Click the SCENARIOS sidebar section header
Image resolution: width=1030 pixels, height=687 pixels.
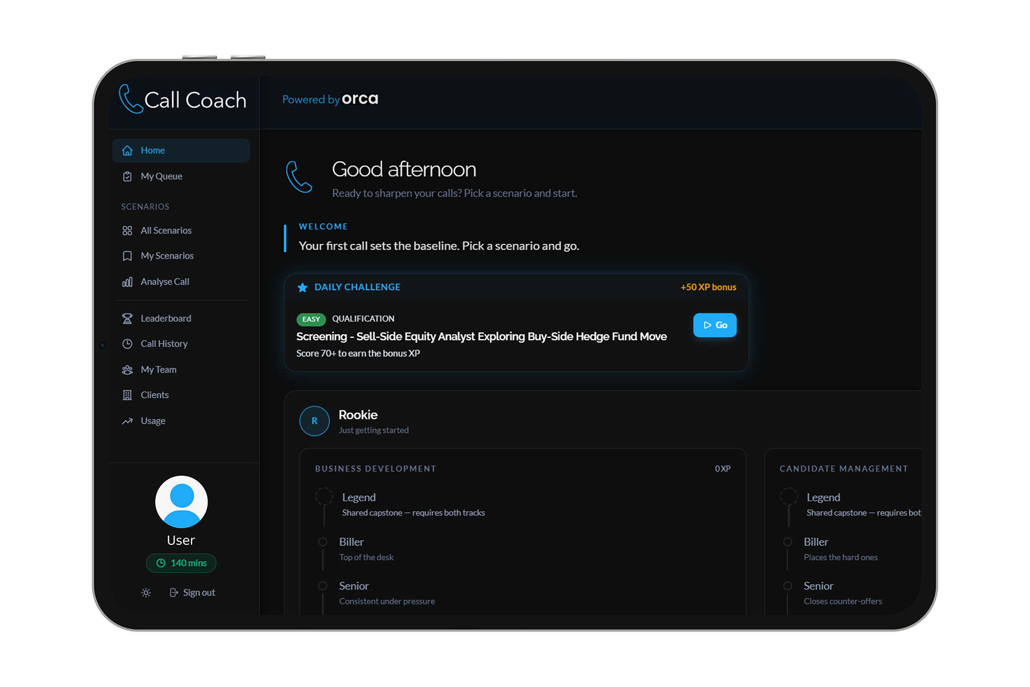(145, 207)
